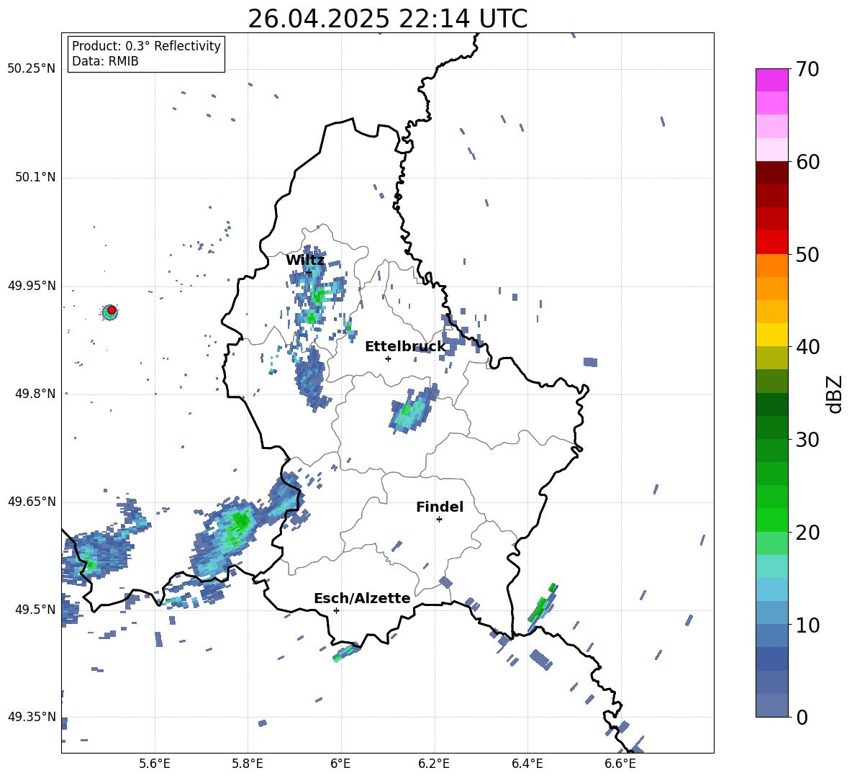The width and height of the screenshot is (852, 778).
Task: Click the 'Data: RMIB' text
Action: tap(105, 61)
